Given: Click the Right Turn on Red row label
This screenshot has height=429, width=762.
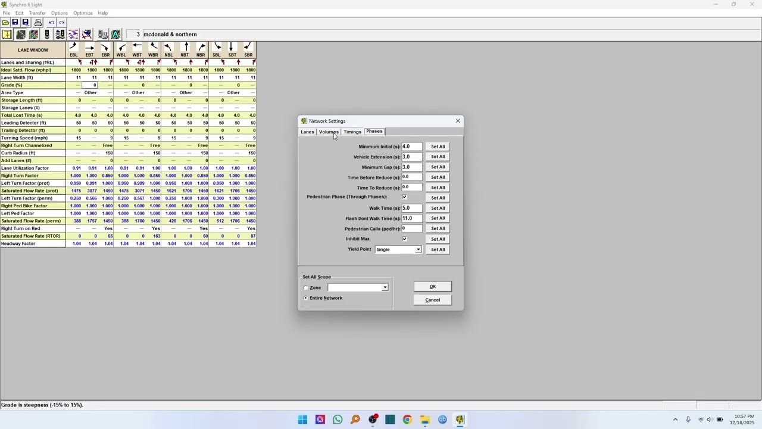Looking at the screenshot, I should point(33,229).
